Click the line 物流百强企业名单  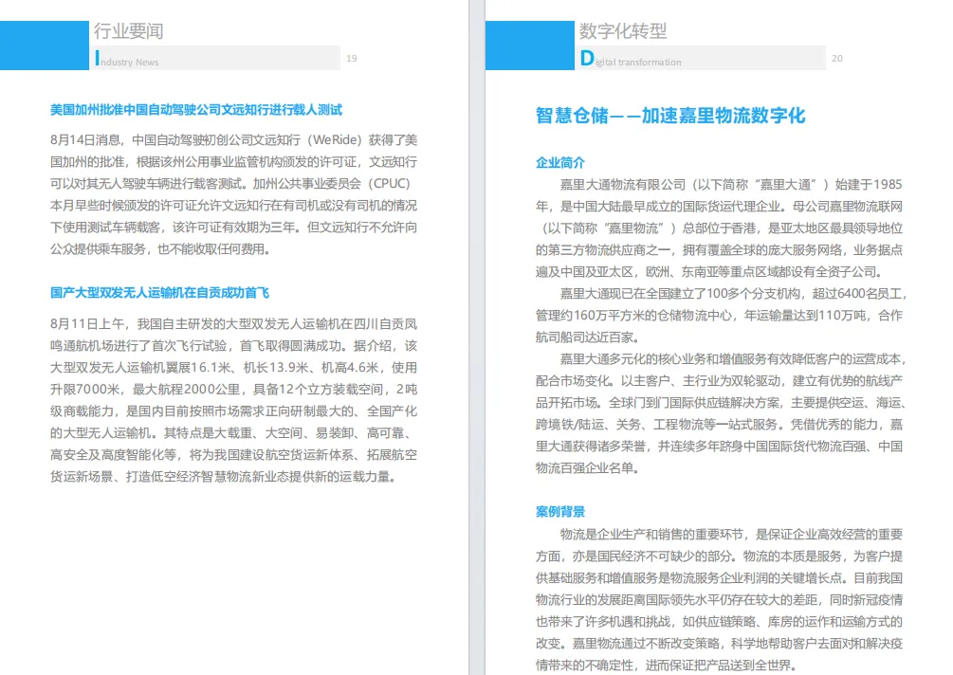point(587,468)
